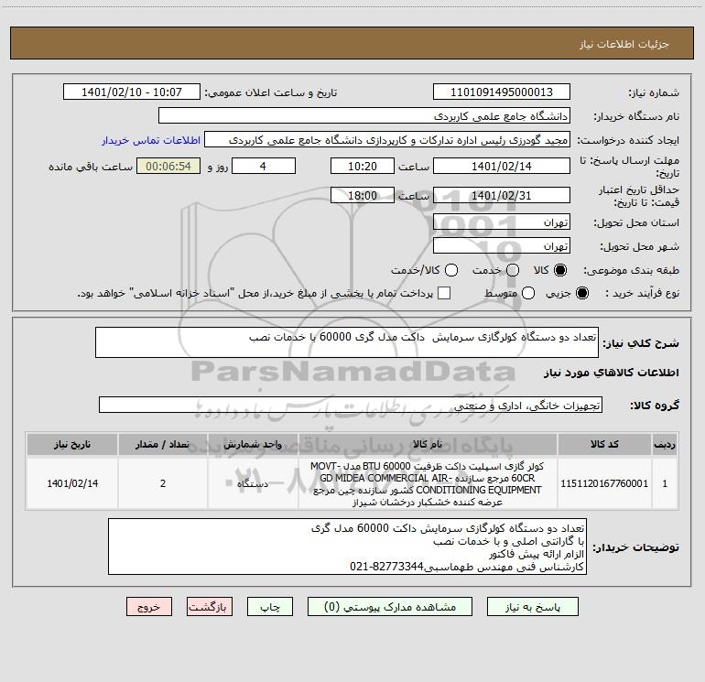Click the شرح کلی نیاز description box
This screenshot has width=705, height=682.
coord(347,342)
